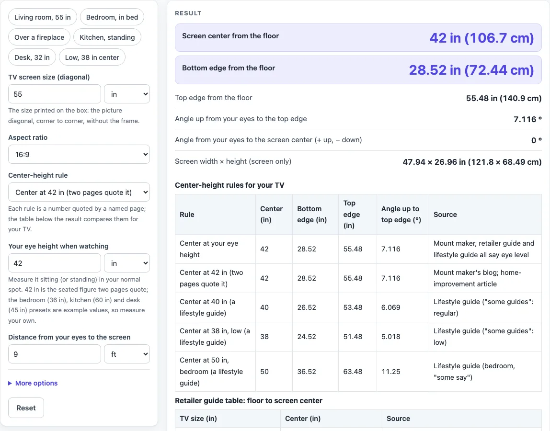Screen dimensions: 550x431
Task: Open the Aspect ratio dropdown
Action: coord(79,154)
